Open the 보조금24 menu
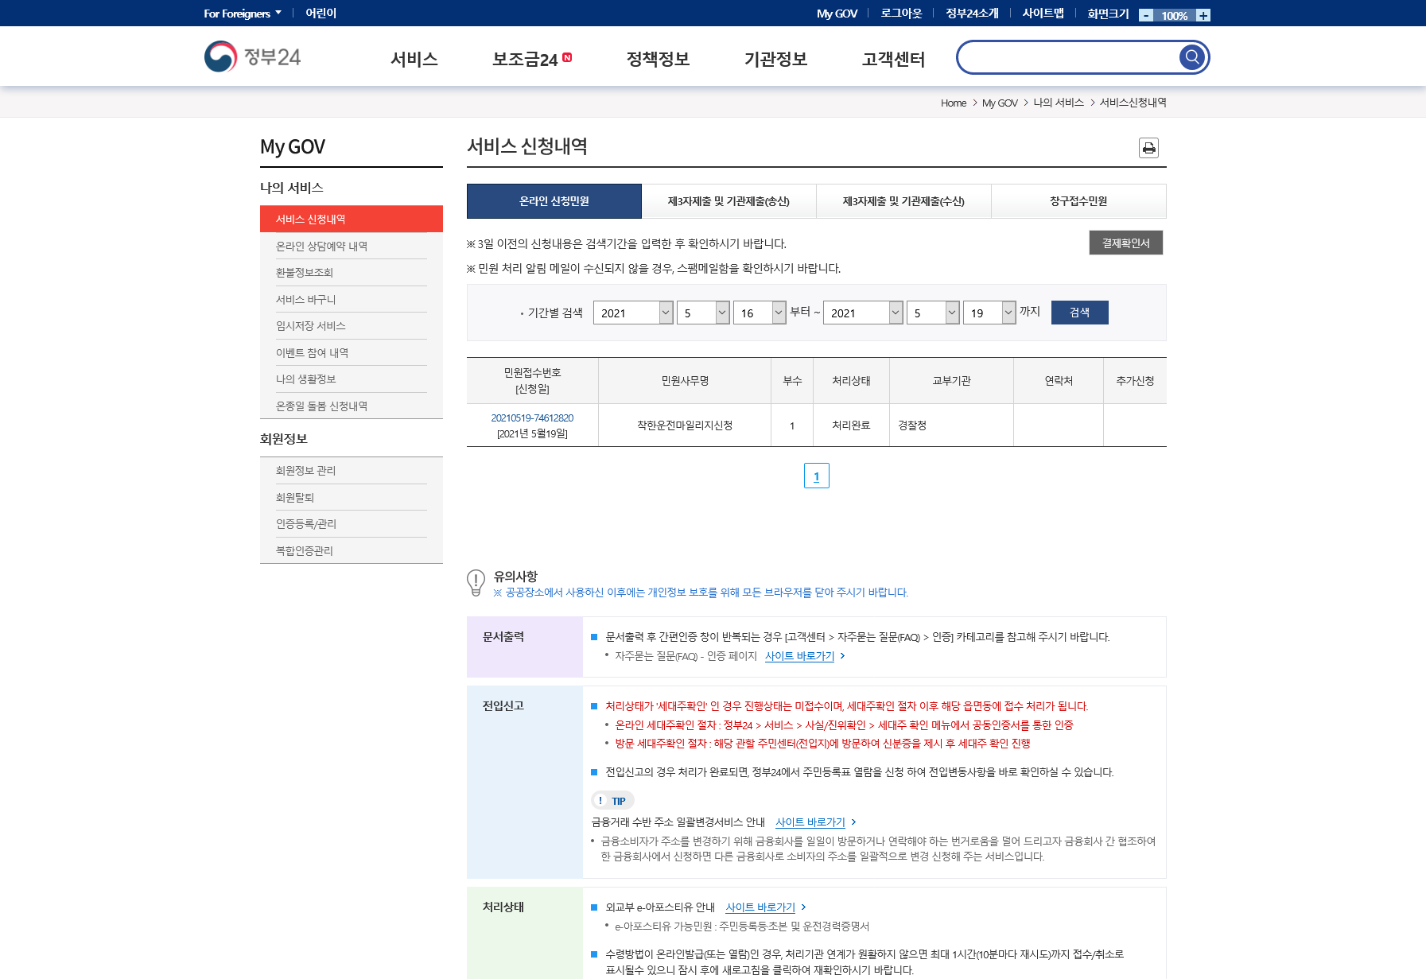Screen dimensions: 1426x979 (x=531, y=59)
